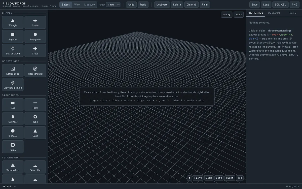Click the SHAPES section heading
The image size is (302, 189).
pyautogui.click(x=7, y=13)
